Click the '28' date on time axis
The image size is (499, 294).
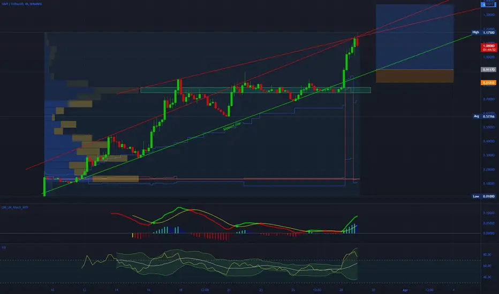point(341,290)
